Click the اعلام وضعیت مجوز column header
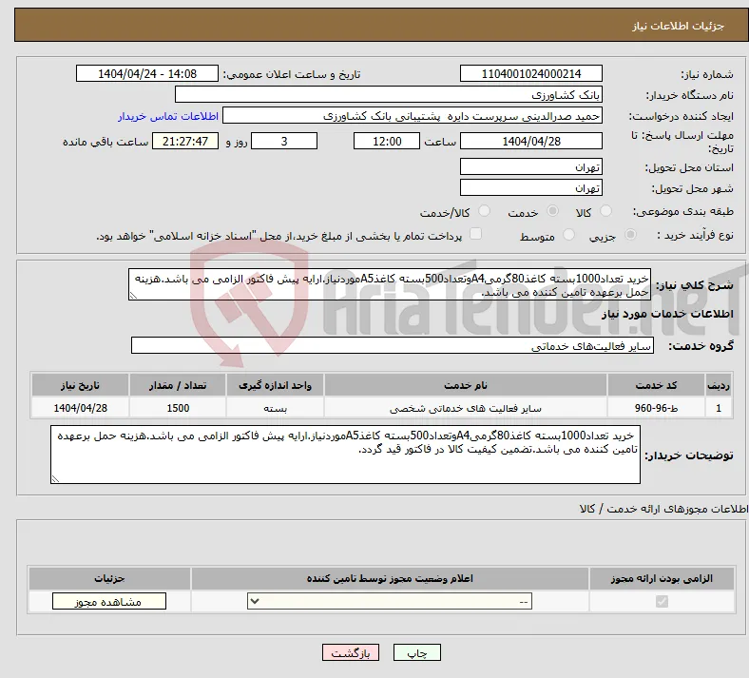This screenshot has height=678, width=749. pos(390,578)
